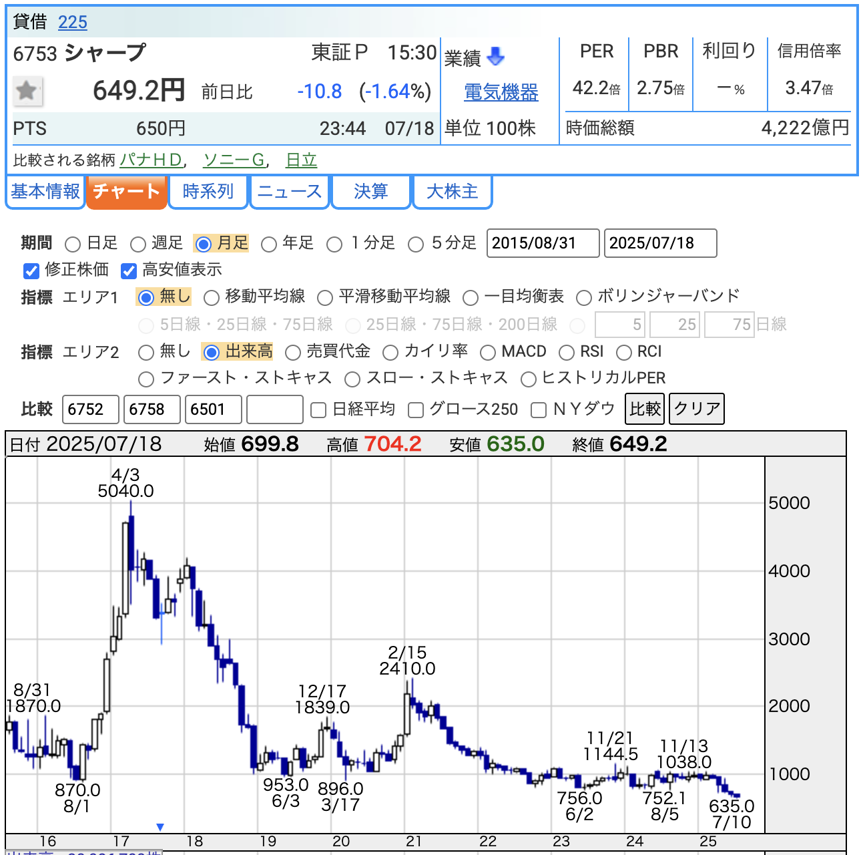This screenshot has height=855, width=865.
Task: Select 無し for indicator area 1
Action: click(146, 297)
